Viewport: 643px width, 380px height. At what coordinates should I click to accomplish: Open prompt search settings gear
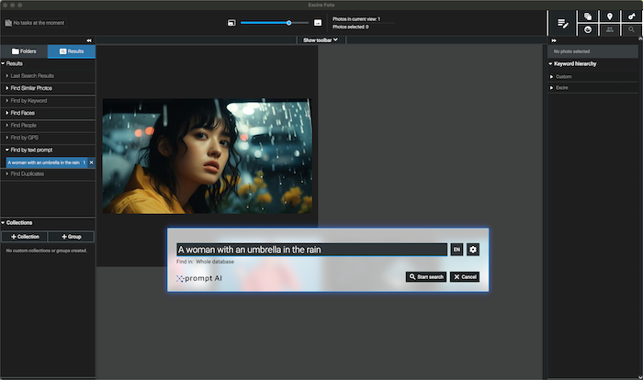tap(473, 250)
